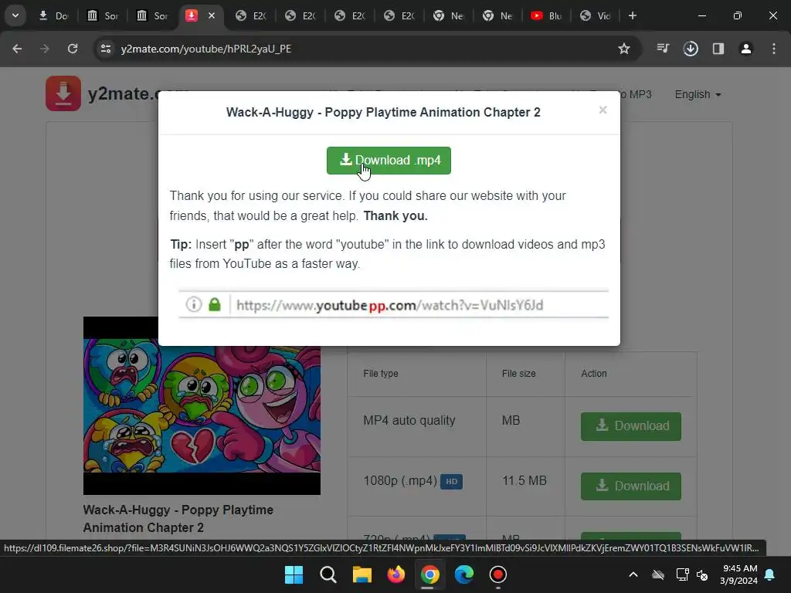Click the youtubepp.com example URL image
Viewport: 791px width, 593px height.
pyautogui.click(x=393, y=304)
